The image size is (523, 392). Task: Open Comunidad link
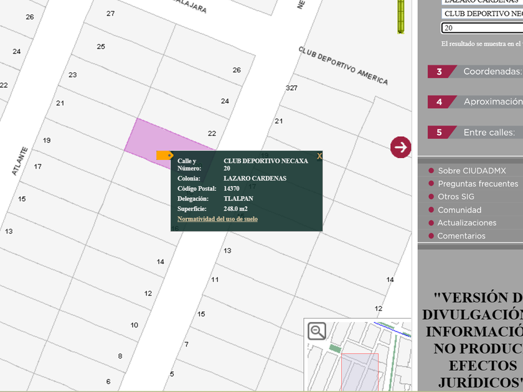point(459,210)
